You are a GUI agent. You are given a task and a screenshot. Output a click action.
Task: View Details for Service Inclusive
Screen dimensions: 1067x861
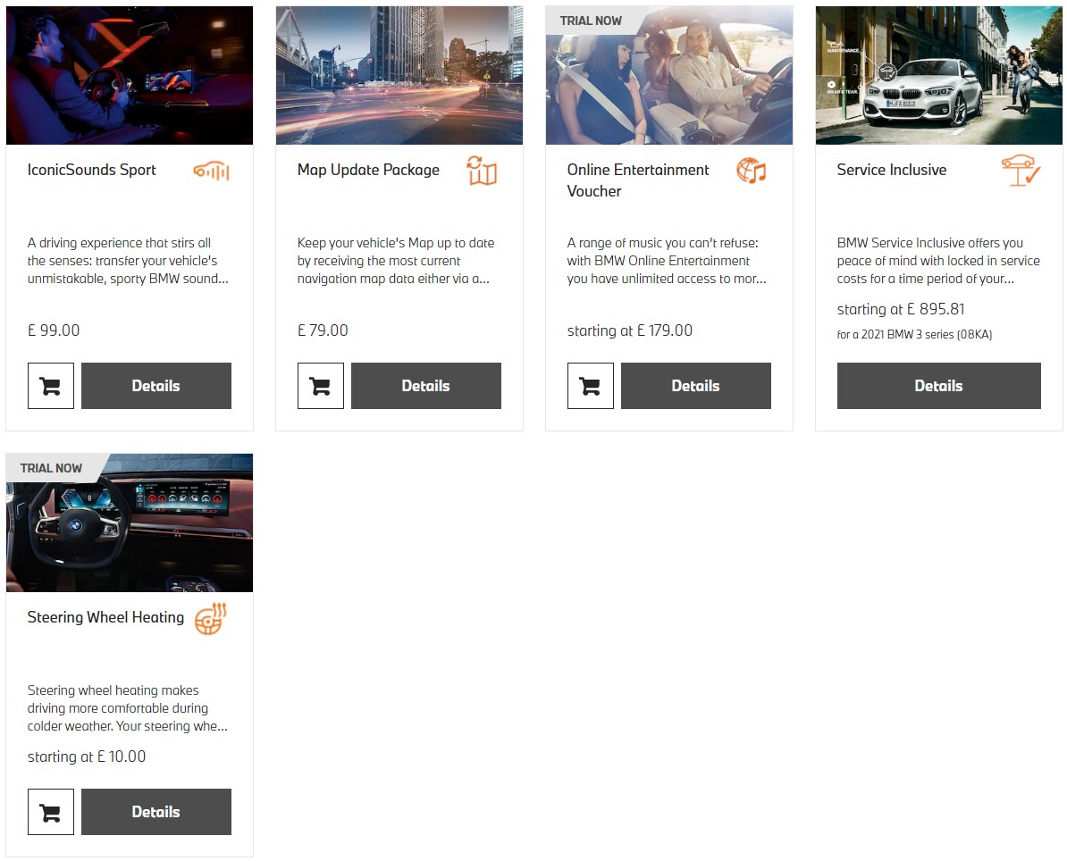click(x=939, y=386)
